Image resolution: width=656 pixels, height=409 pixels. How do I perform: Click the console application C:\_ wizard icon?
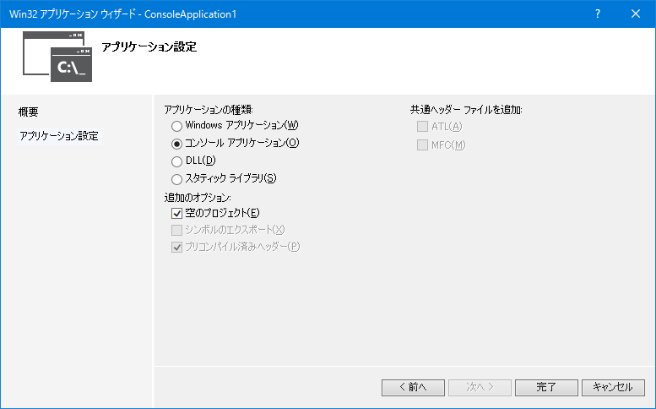point(57,57)
